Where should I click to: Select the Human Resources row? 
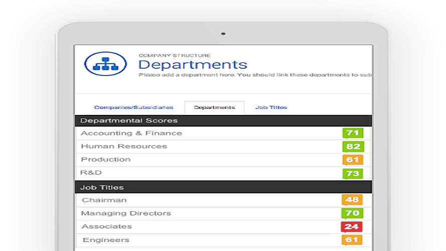(224, 147)
